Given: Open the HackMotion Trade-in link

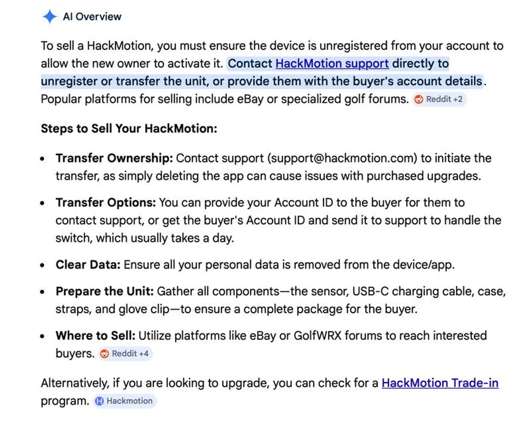Looking at the screenshot, I should point(439,383).
